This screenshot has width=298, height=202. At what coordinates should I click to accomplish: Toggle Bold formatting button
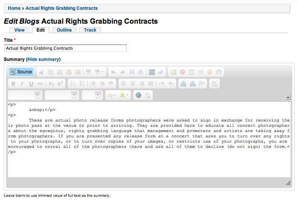pos(13,84)
